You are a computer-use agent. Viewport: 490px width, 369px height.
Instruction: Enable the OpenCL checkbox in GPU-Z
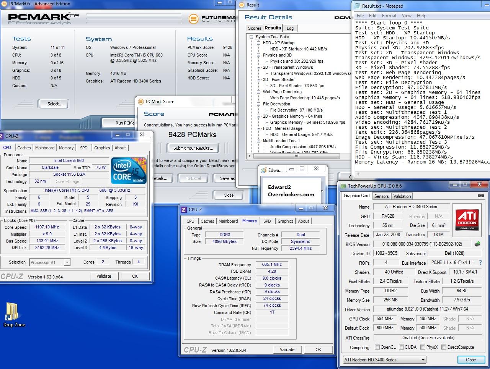click(x=377, y=347)
